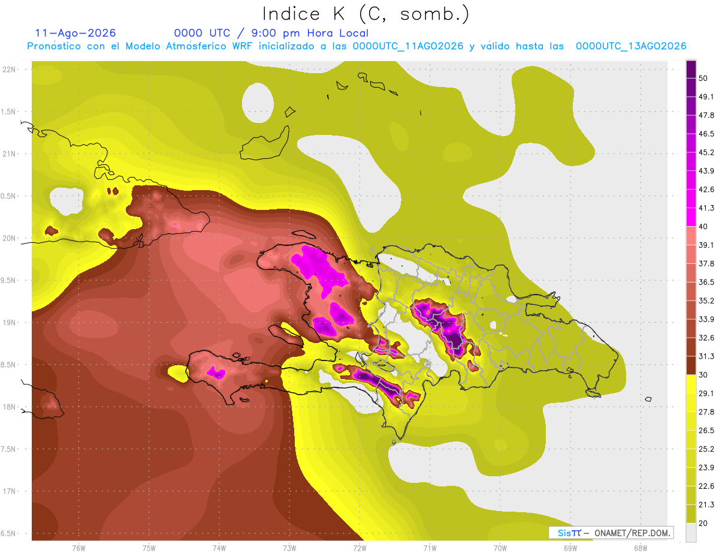Screen dimensions: 719x556
Task: Click the longitude label "72W"
Action: click(359, 548)
